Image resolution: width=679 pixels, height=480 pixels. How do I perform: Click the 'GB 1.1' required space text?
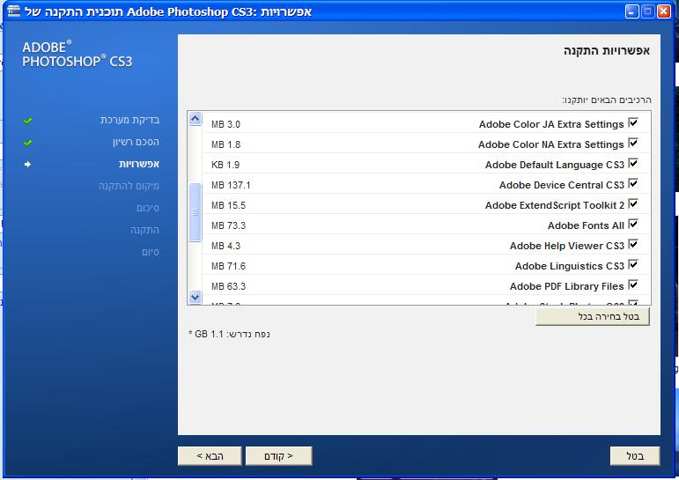click(x=209, y=334)
